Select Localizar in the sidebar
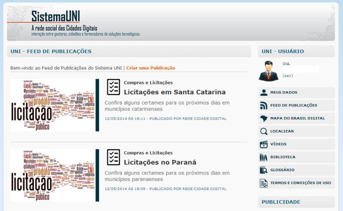The image size is (343, 211). coord(296,131)
